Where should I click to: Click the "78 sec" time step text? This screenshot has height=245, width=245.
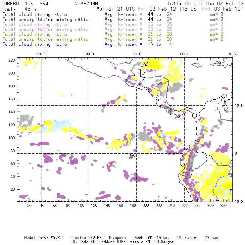coord(212,238)
